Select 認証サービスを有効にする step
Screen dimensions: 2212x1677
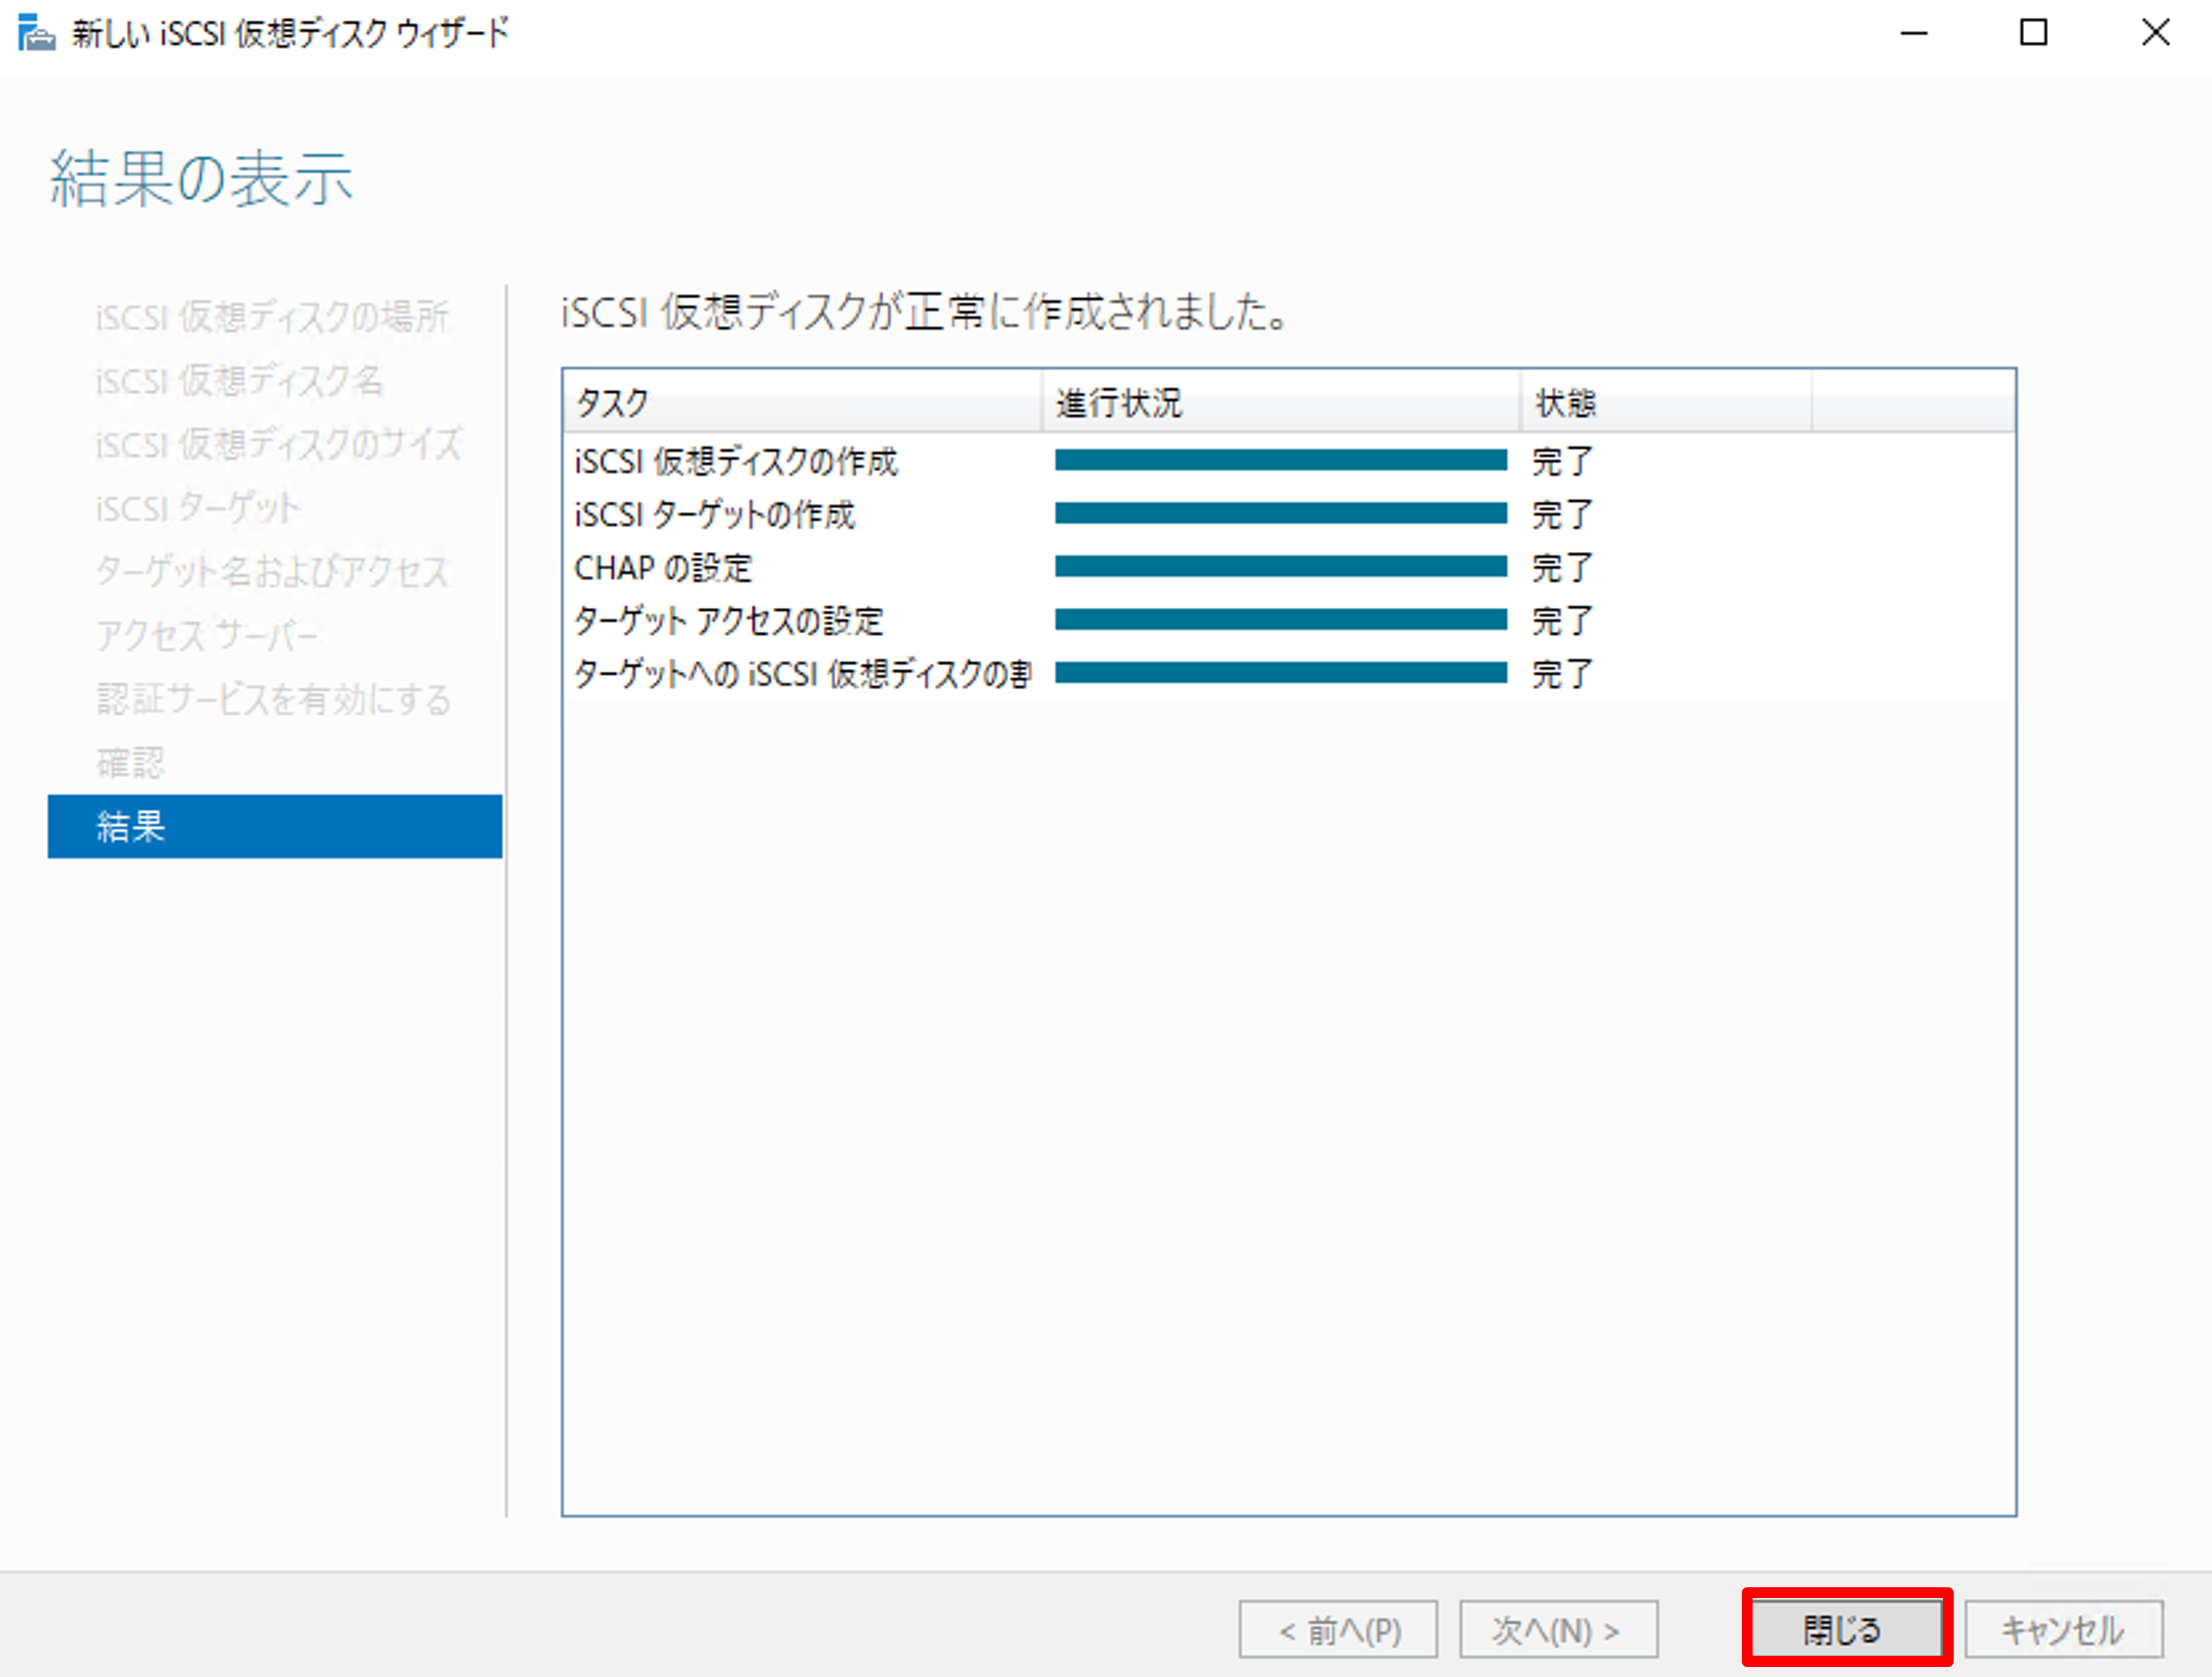click(275, 699)
